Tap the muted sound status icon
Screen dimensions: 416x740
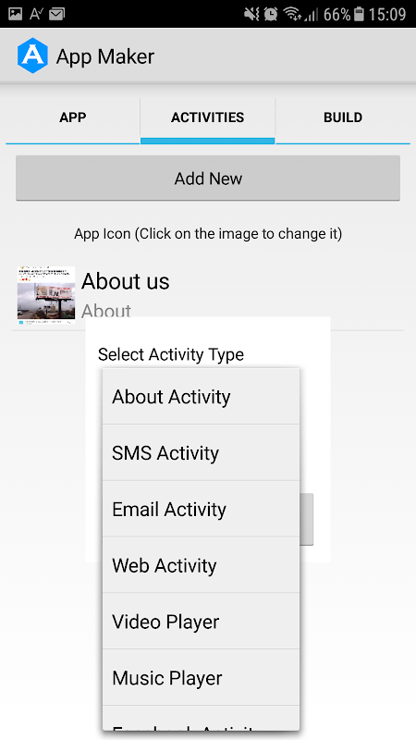point(251,14)
